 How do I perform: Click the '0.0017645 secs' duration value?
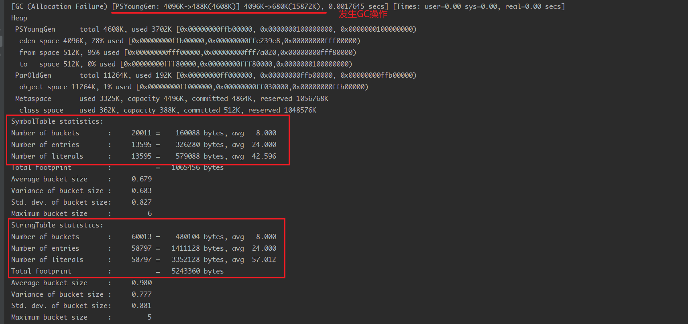(x=356, y=6)
